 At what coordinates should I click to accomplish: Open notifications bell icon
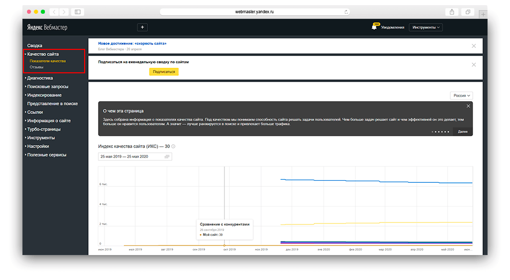pos(374,27)
